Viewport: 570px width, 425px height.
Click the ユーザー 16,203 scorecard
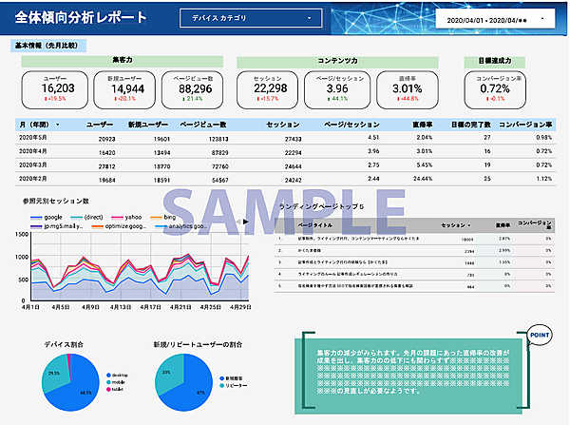53,87
